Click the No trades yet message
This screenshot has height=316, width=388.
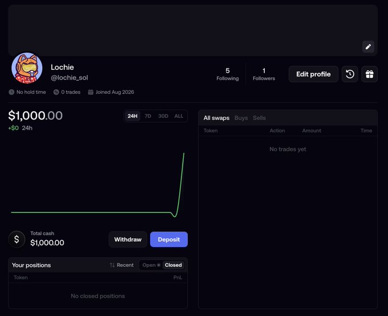pyautogui.click(x=288, y=149)
